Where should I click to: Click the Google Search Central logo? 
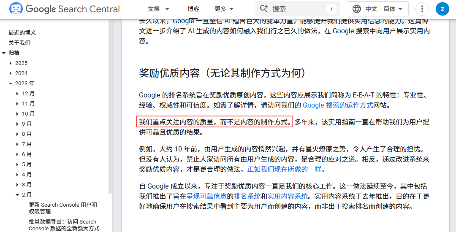[64, 9]
